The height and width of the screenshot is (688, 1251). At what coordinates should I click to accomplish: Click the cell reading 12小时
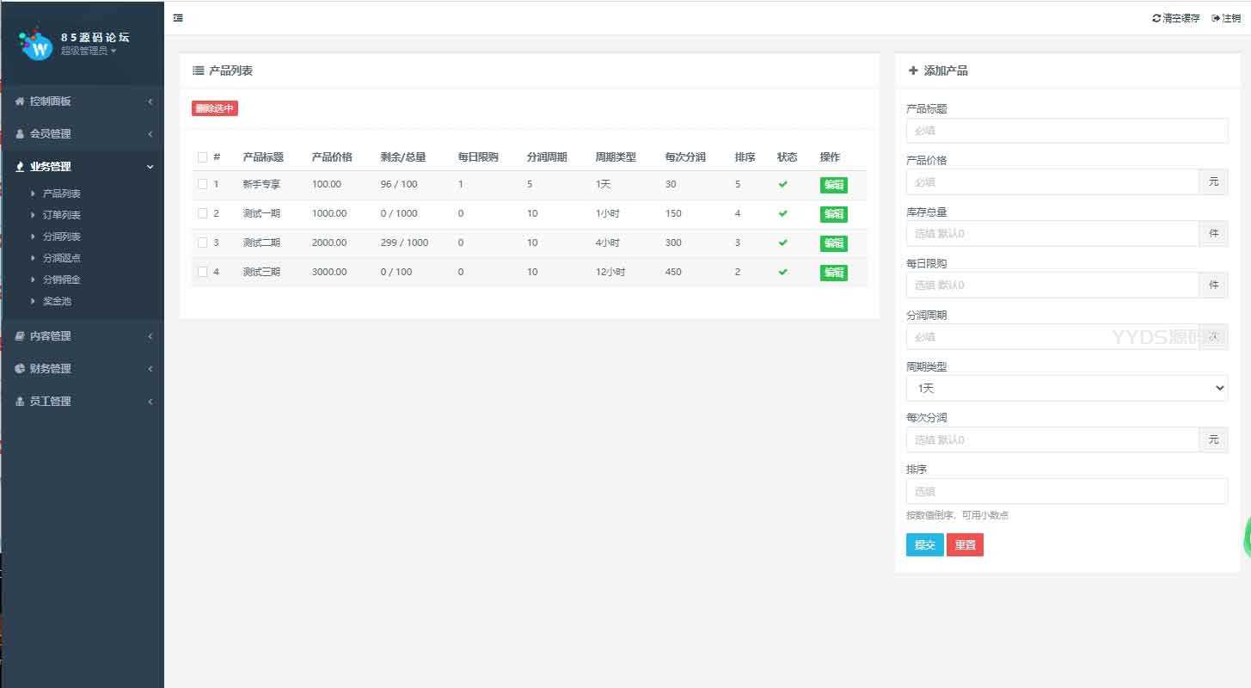(610, 272)
